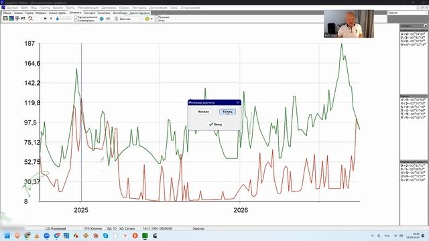This screenshot has width=429, height=241.
Task: Click the first chart icon in the toolbar
Action: [x=5, y=18]
